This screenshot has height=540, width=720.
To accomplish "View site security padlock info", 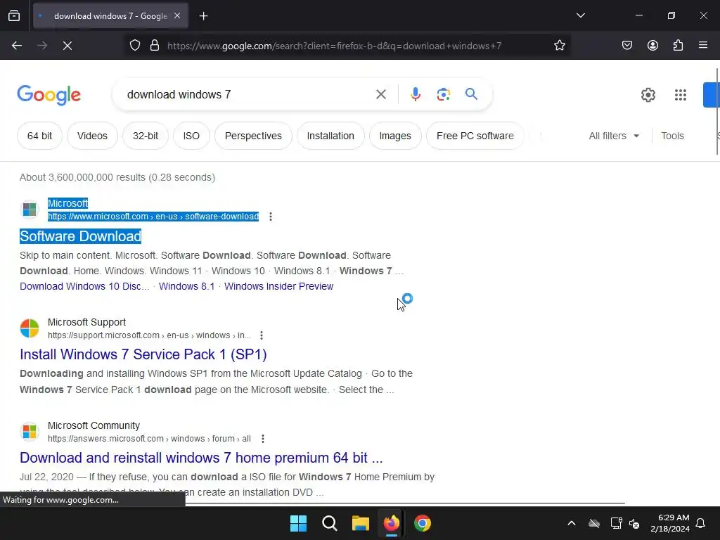I will [x=155, y=46].
